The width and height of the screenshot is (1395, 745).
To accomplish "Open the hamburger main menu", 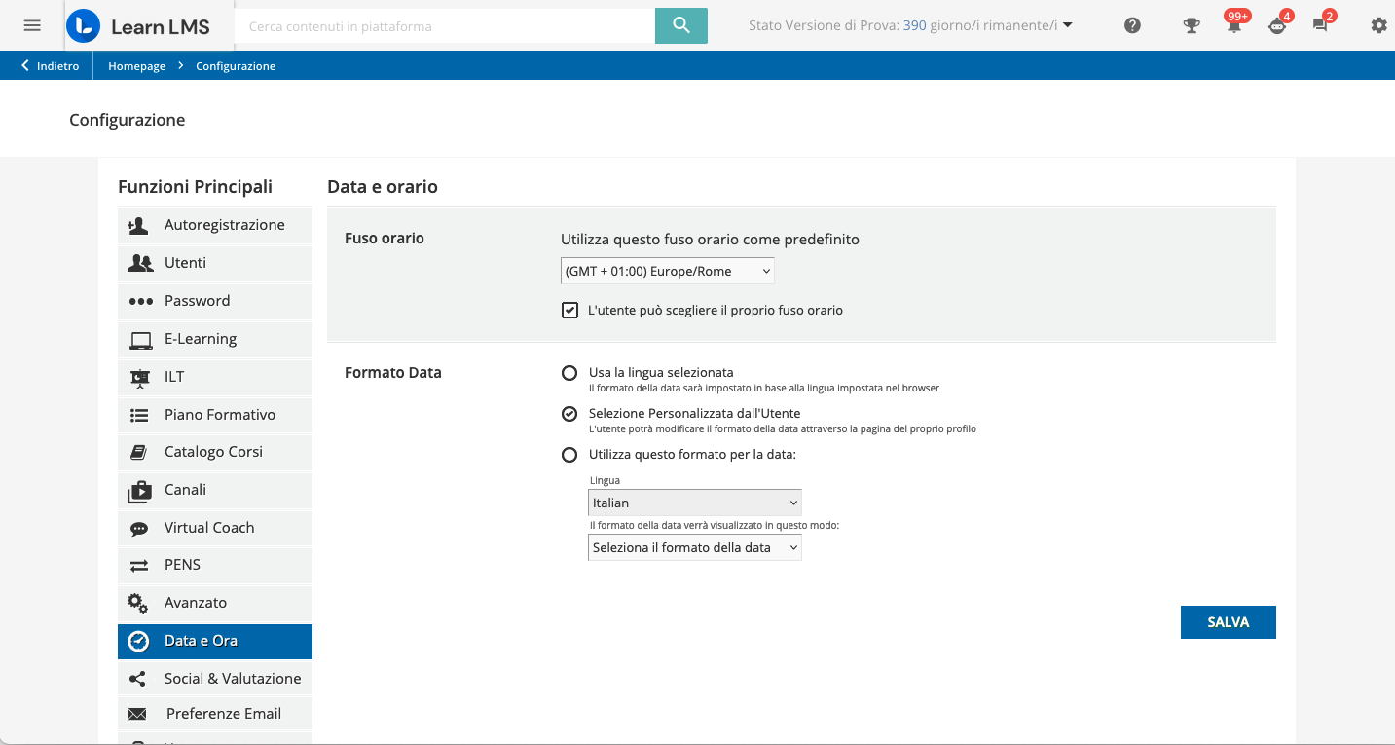I will tap(32, 26).
